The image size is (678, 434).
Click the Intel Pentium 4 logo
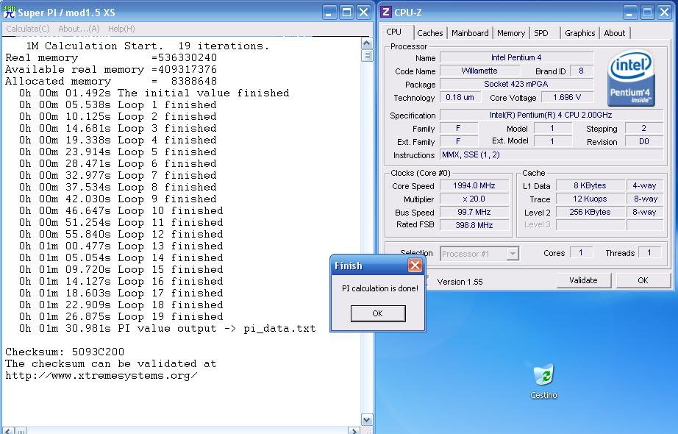coord(632,78)
